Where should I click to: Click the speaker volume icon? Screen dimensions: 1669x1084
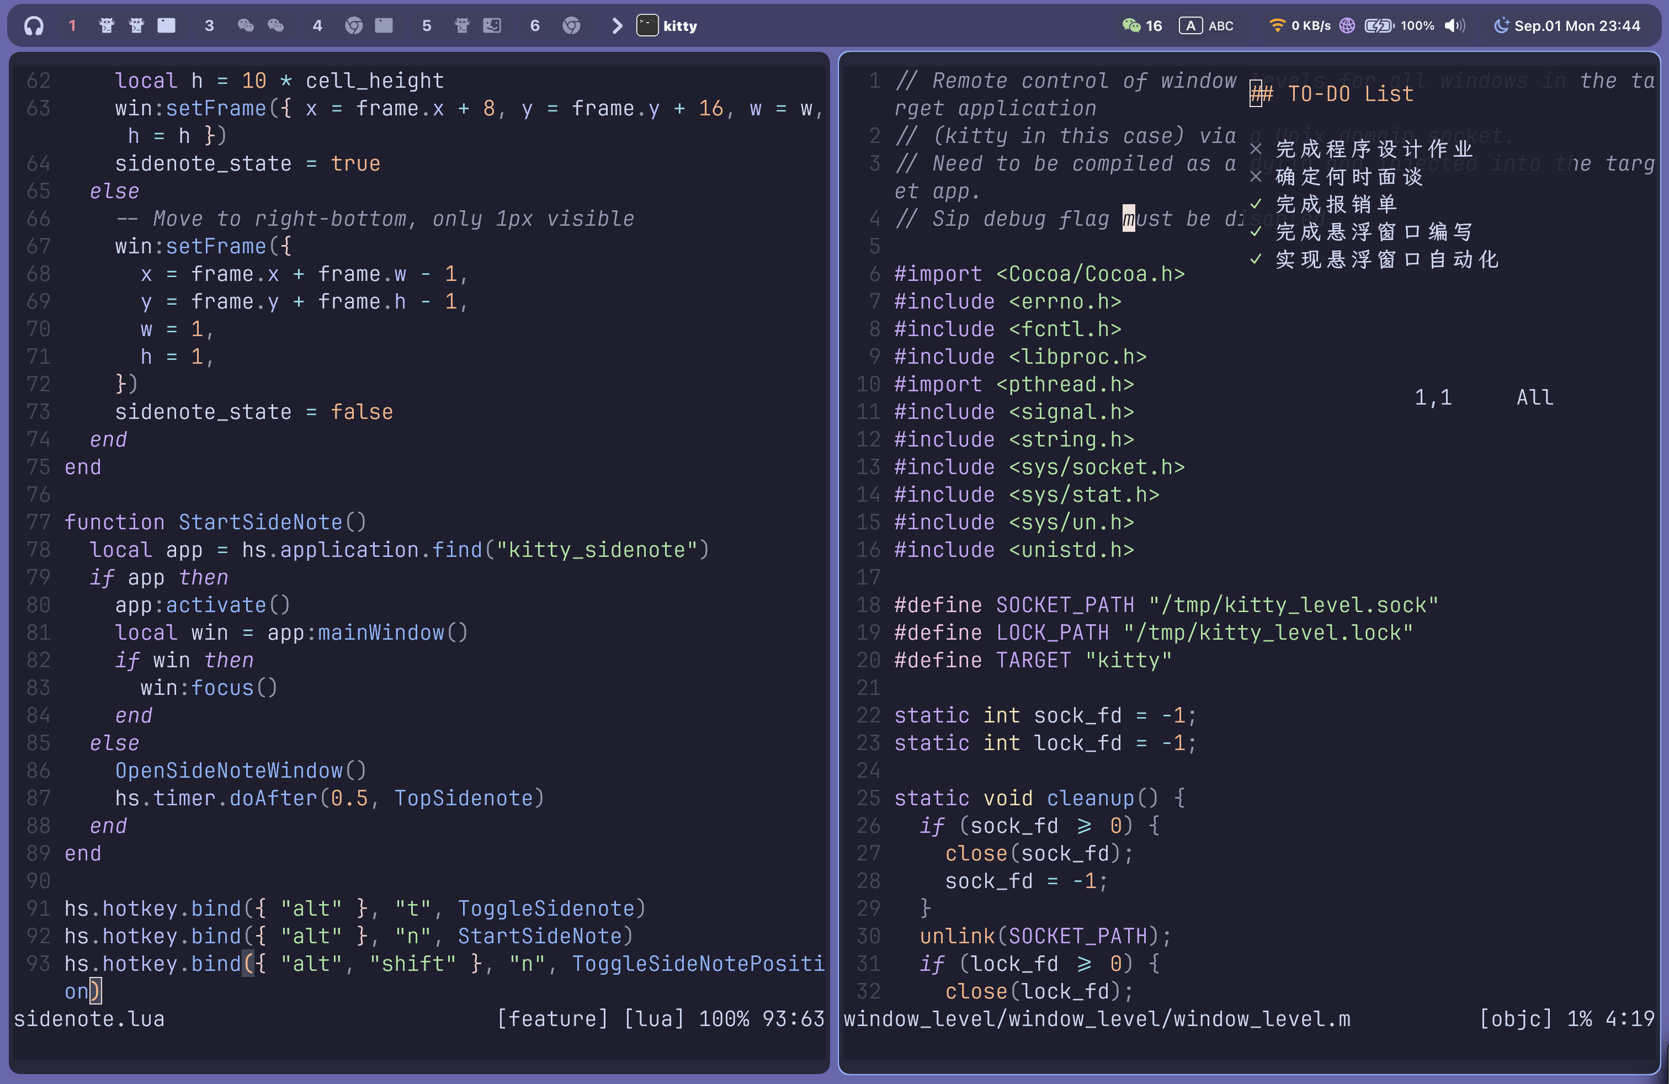pyautogui.click(x=1454, y=26)
